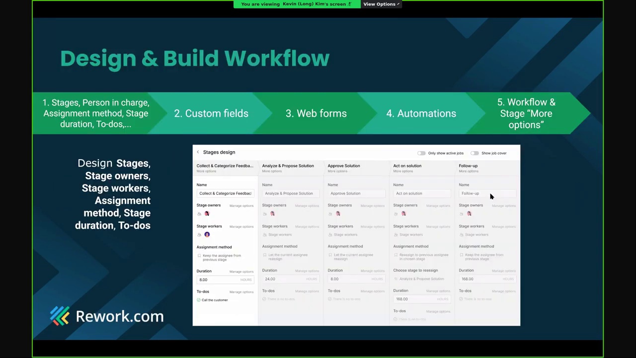This screenshot has height=358, width=636.
Task: Click the stage owner avatar in Act on solution column
Action: point(403,214)
